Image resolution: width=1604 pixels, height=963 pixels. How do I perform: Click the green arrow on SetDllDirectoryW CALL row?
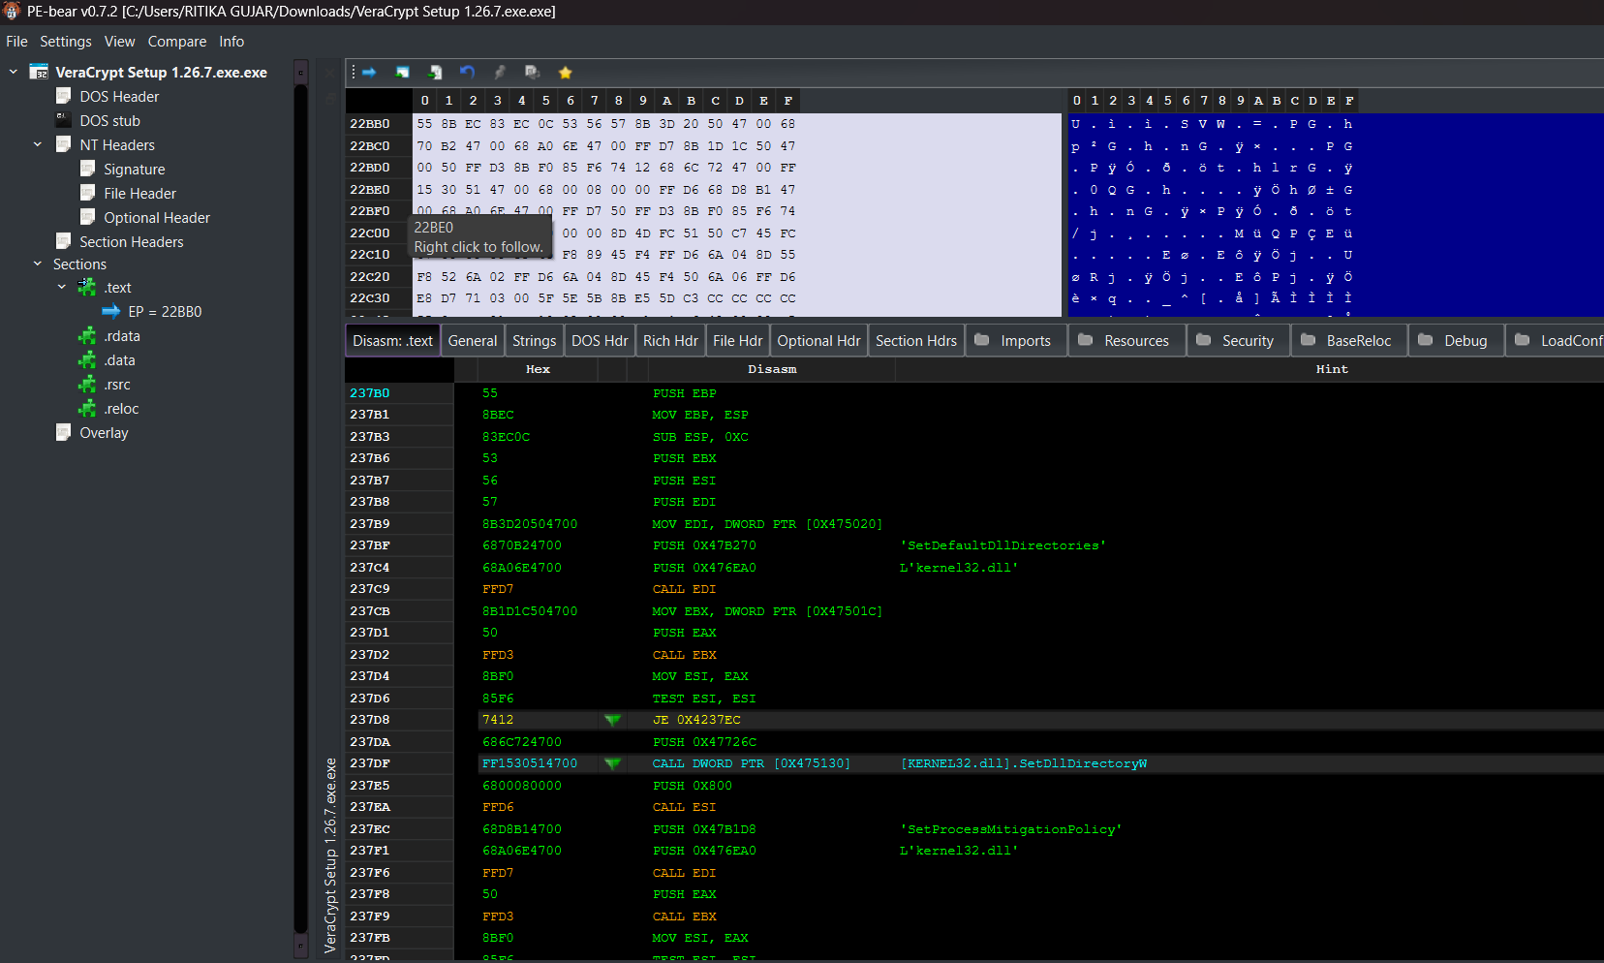[x=612, y=763]
